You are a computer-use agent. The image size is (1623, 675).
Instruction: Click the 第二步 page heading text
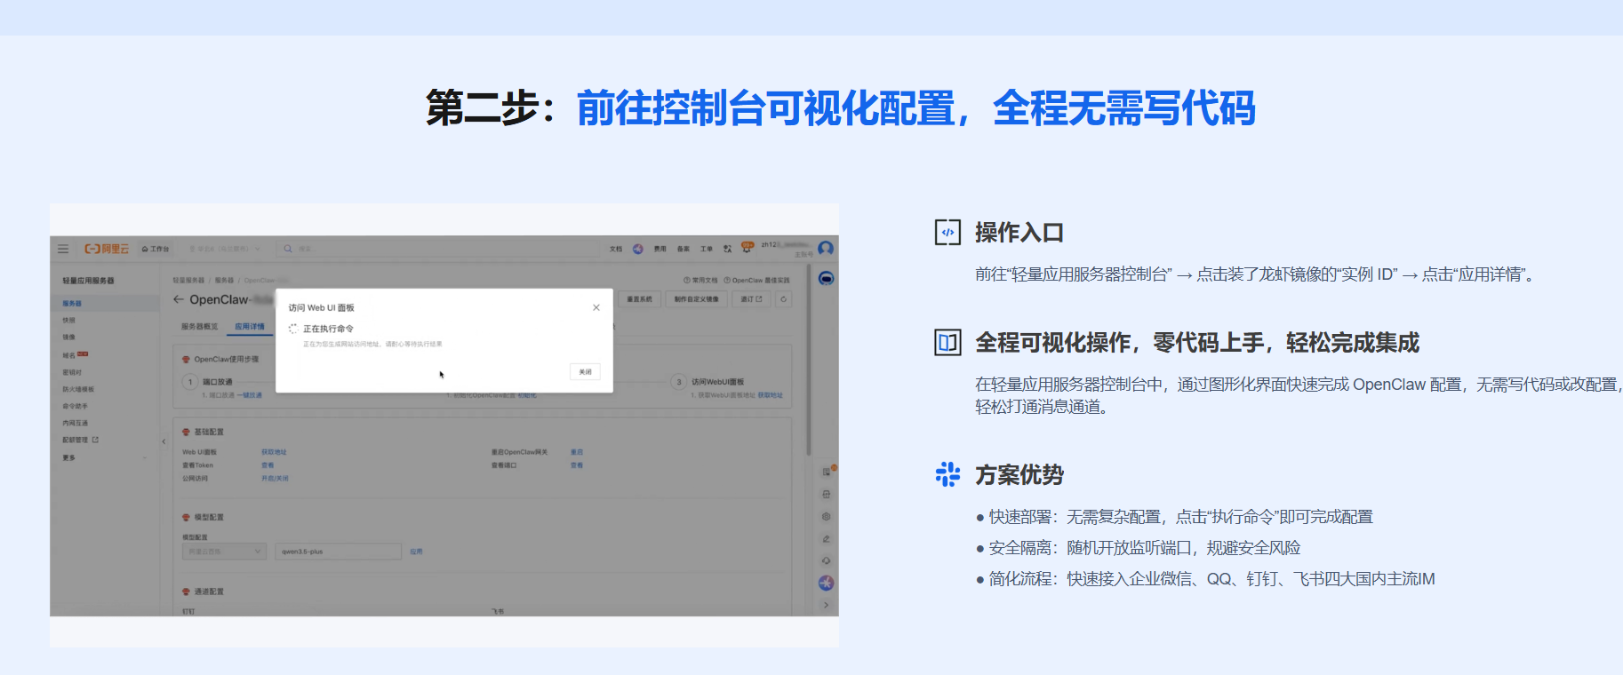pos(840,108)
